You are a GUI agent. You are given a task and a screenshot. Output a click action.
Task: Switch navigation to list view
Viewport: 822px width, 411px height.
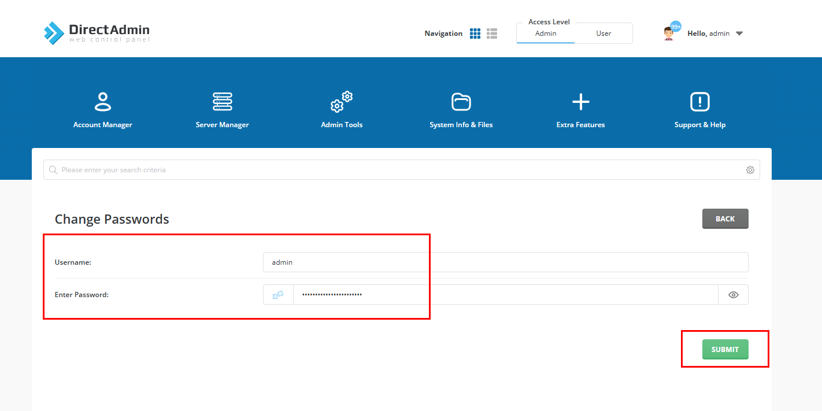492,34
